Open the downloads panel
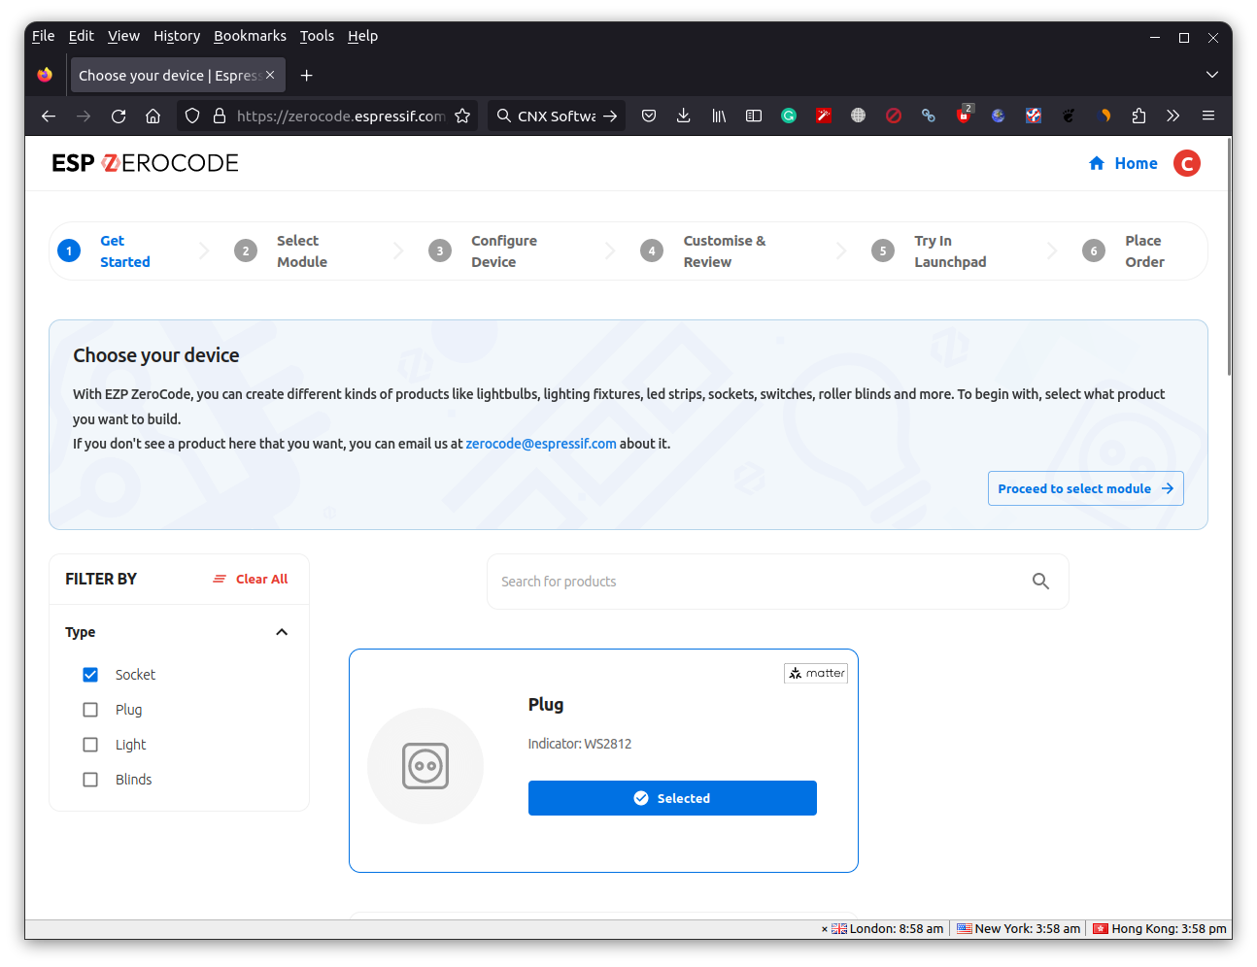The image size is (1257, 967). tap(684, 116)
